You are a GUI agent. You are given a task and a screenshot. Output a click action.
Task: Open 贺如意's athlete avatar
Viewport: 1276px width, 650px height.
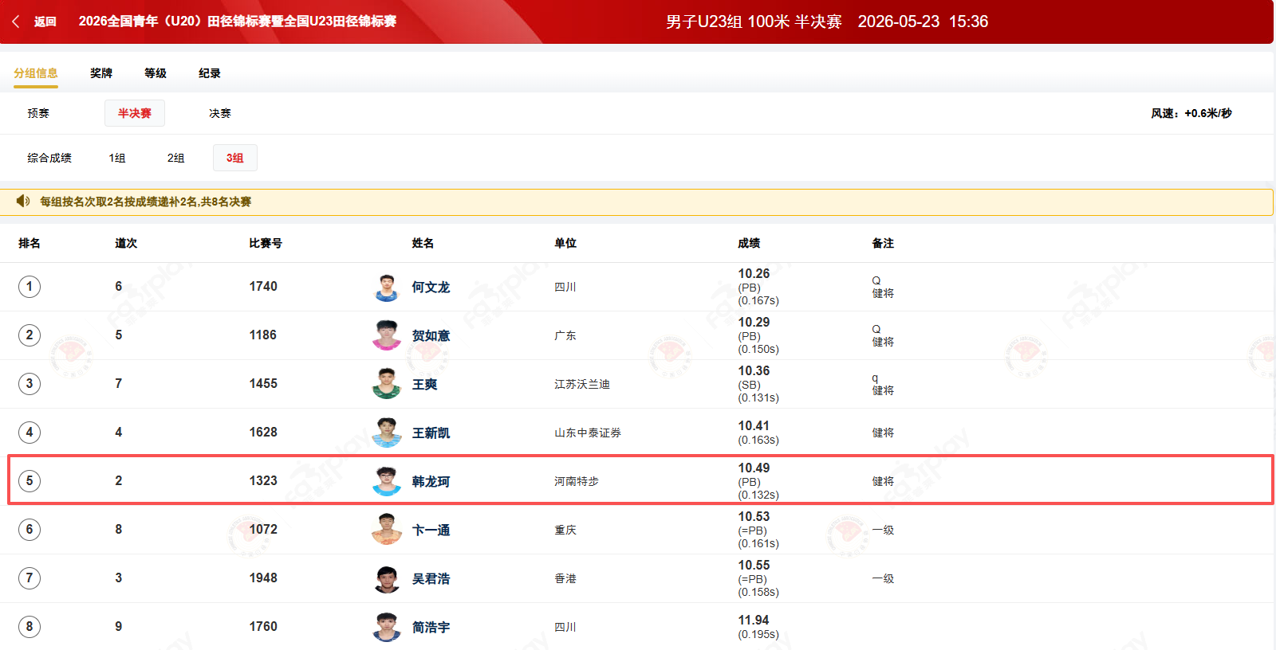(x=387, y=335)
